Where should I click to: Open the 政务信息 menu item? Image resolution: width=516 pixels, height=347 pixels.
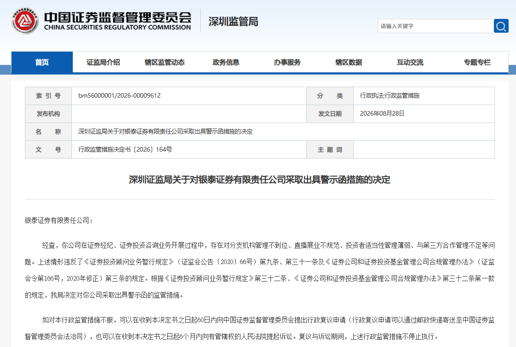tap(226, 62)
